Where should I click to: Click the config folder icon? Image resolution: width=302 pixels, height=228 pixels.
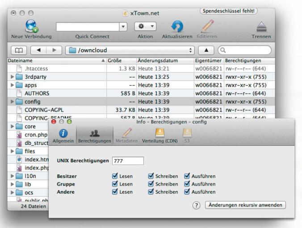[x=19, y=101]
